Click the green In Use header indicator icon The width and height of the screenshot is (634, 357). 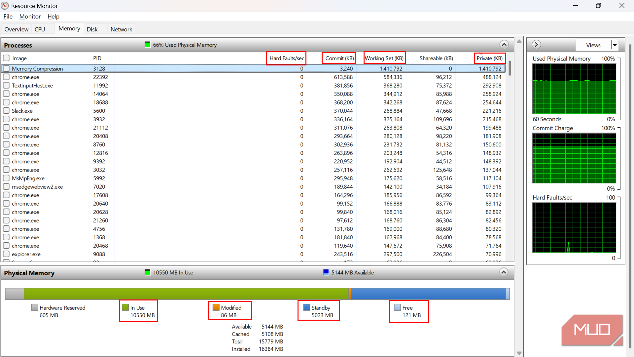coord(148,272)
